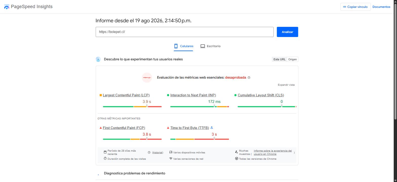Click the INP distribution bar
397x182 pixels.
click(x=200, y=107)
